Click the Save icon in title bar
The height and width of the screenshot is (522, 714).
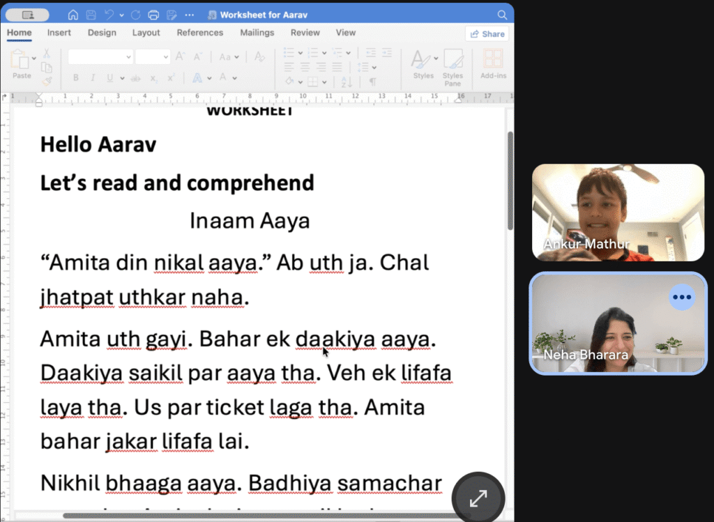91,15
